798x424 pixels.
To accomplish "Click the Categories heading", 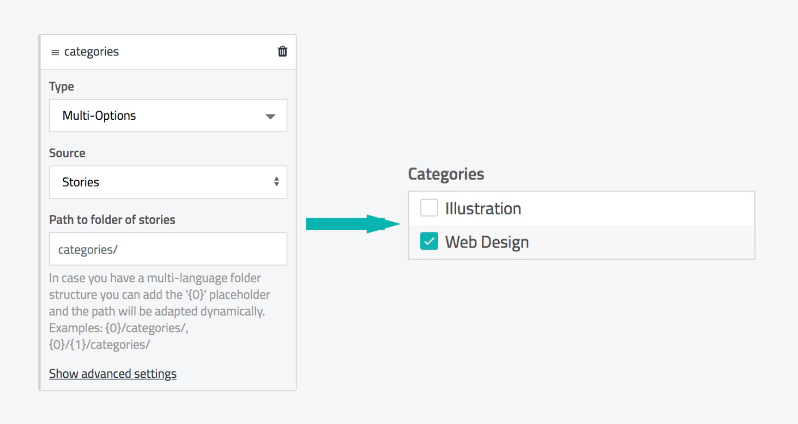I will point(446,174).
